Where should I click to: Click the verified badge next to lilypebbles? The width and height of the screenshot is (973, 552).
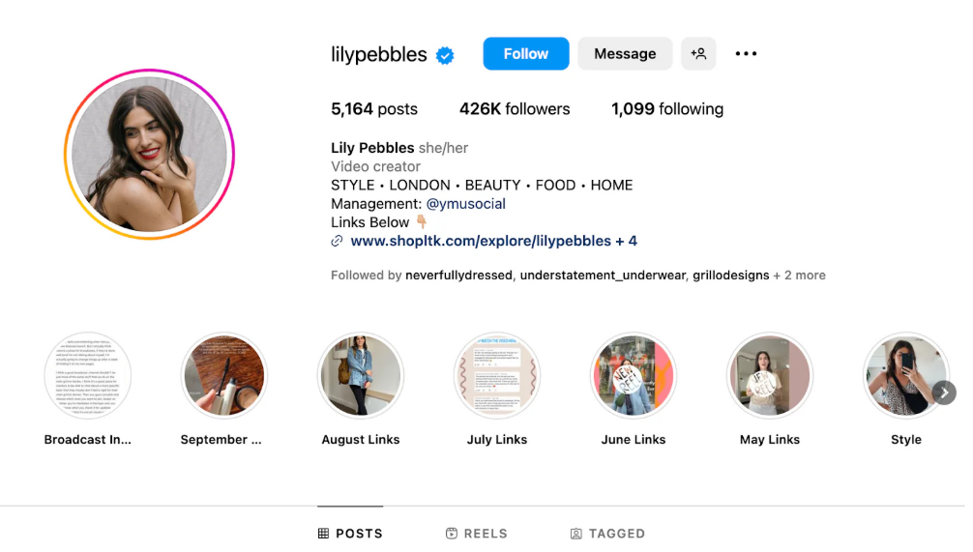click(445, 55)
